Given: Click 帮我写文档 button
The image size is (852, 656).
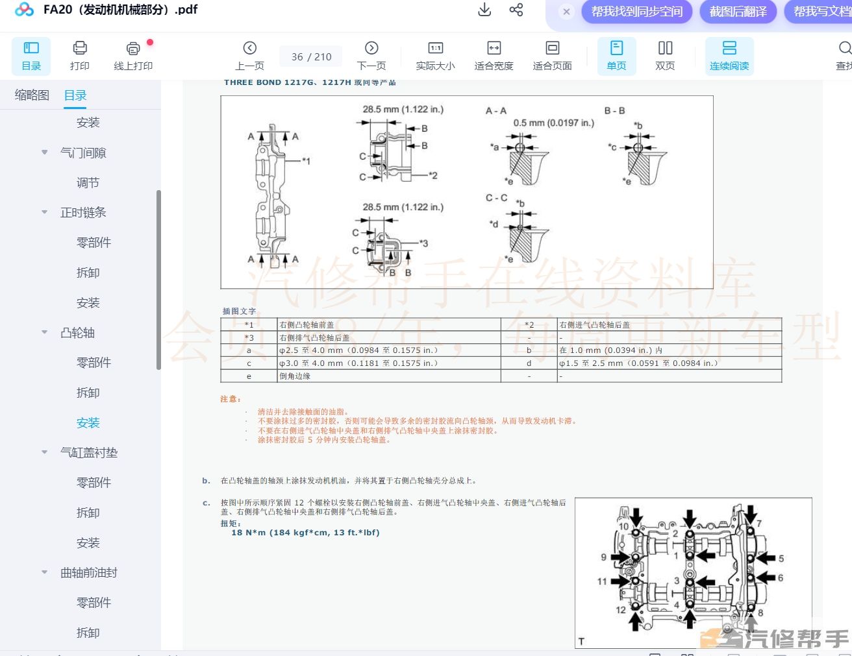Looking at the screenshot, I should point(818,12).
